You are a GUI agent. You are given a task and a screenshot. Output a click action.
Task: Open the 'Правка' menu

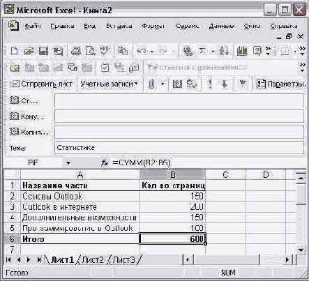click(x=62, y=26)
